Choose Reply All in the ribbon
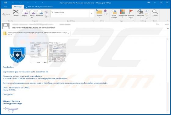 click(x=32, y=14)
